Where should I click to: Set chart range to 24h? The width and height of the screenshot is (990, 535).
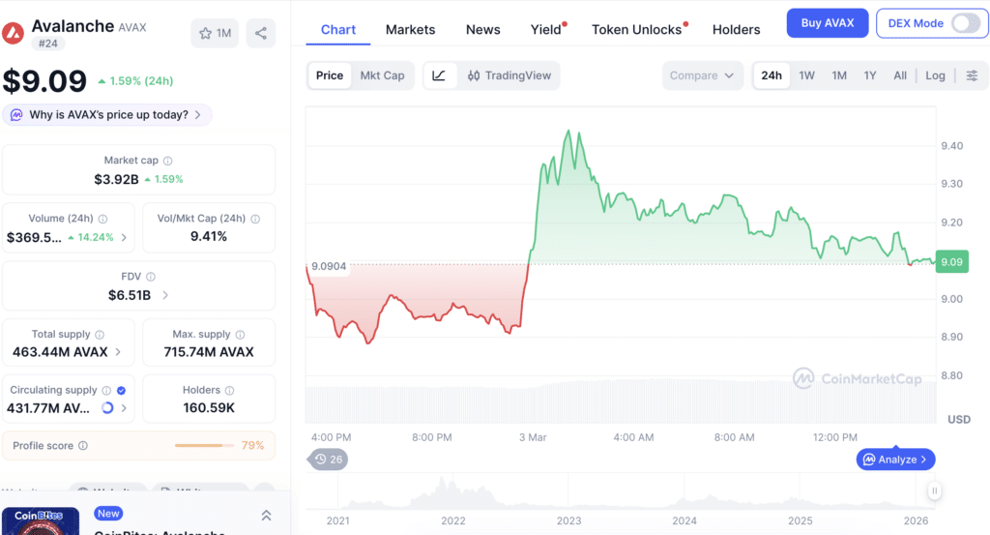tap(771, 75)
